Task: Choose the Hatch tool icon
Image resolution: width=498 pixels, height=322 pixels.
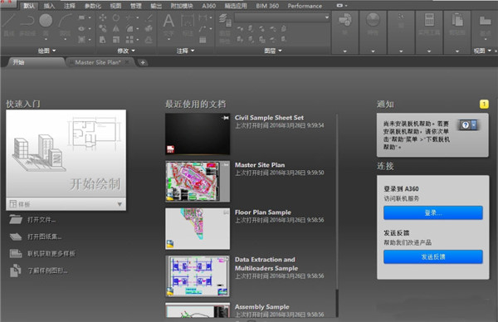Action: [x=81, y=39]
